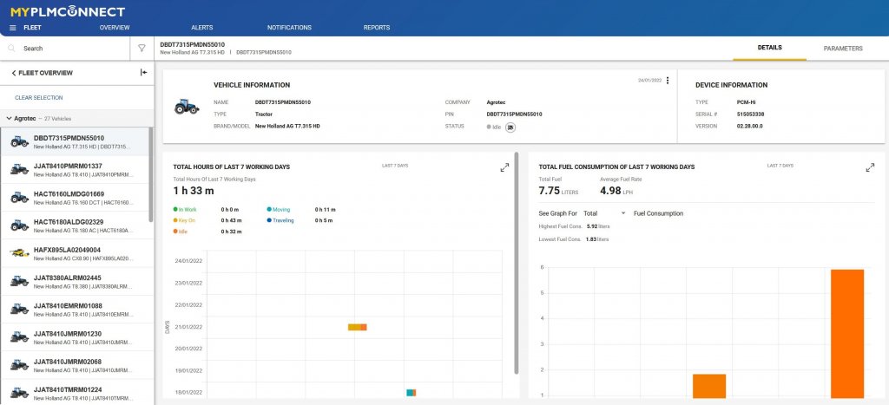Open the See Graph For Total dropdown
889x405 pixels.
pos(604,213)
